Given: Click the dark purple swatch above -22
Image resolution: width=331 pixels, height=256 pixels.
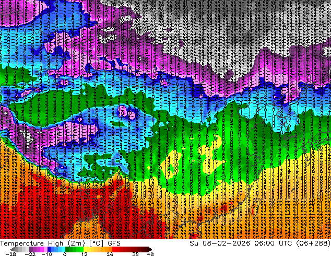Looking at the screenshot, I should (x=31, y=249).
